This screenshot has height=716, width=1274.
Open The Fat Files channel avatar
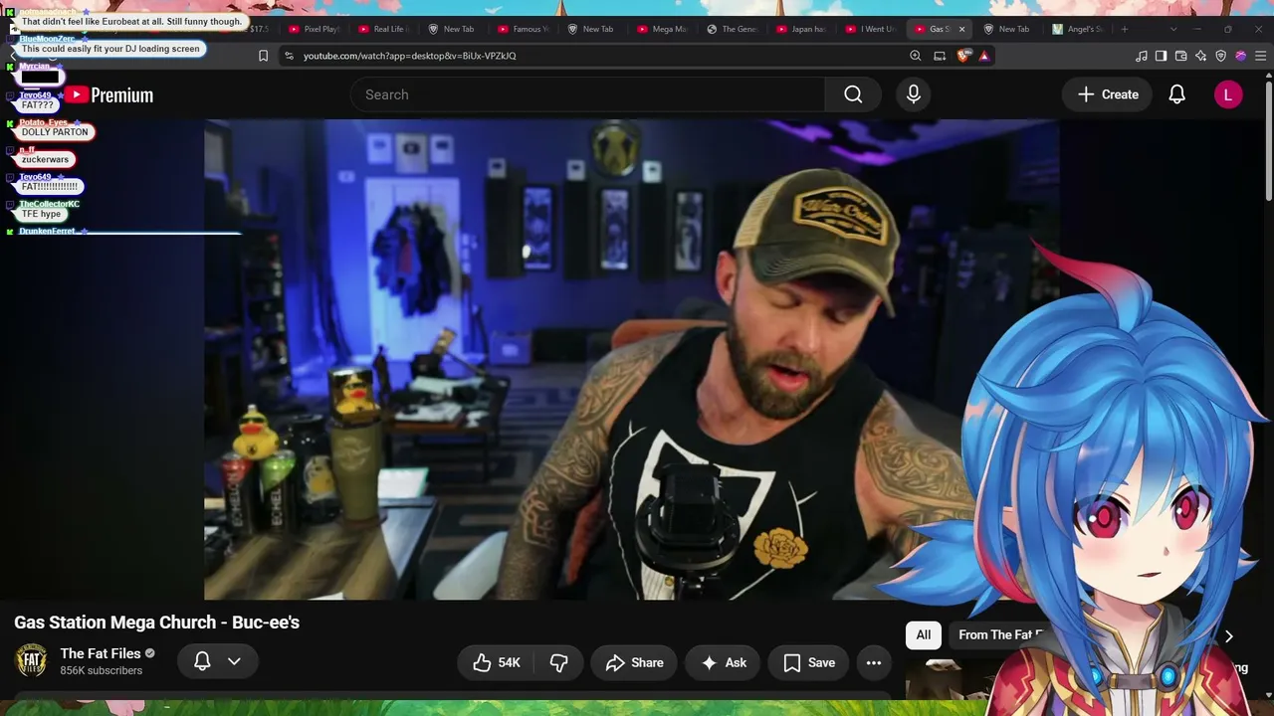31,661
